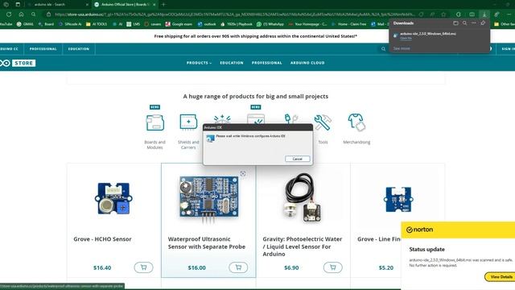Click the Sign In link

[508, 49]
